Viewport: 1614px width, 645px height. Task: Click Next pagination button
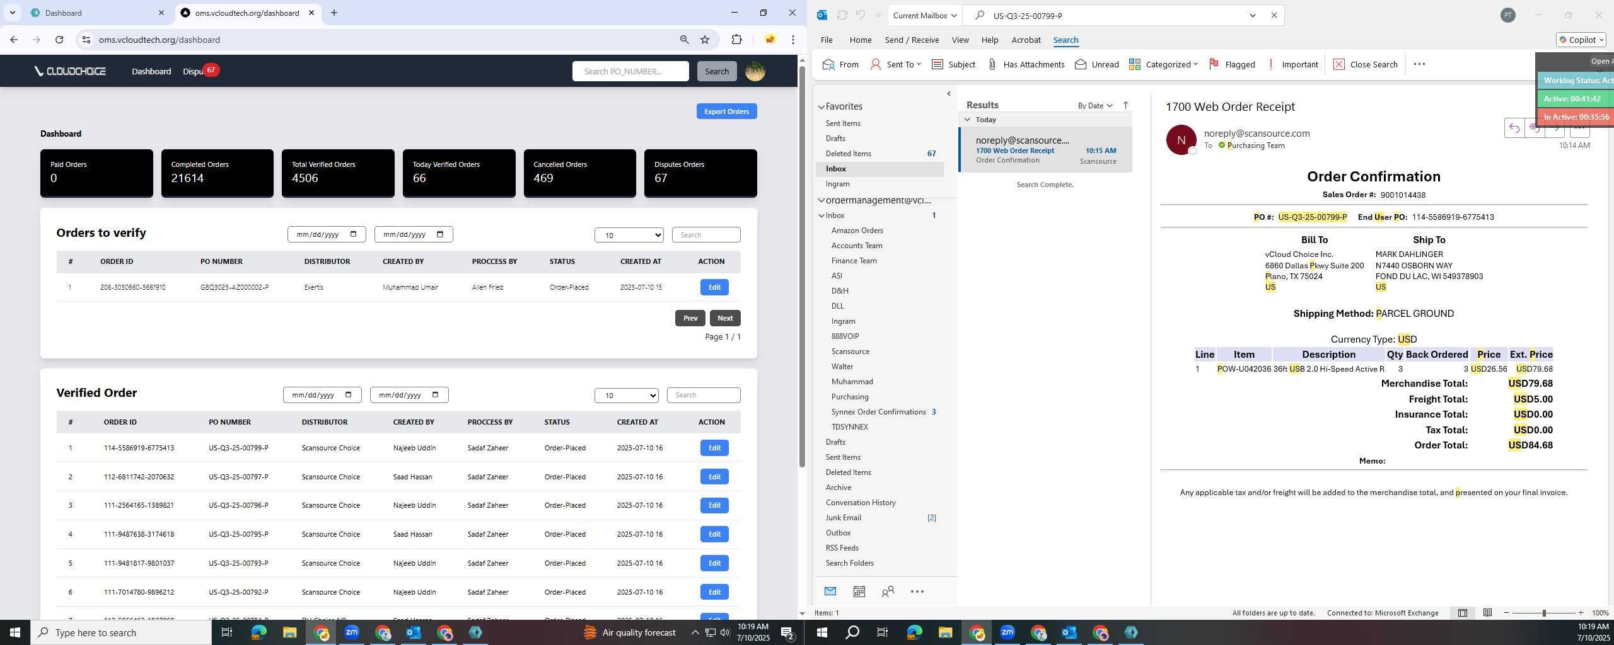click(x=725, y=318)
